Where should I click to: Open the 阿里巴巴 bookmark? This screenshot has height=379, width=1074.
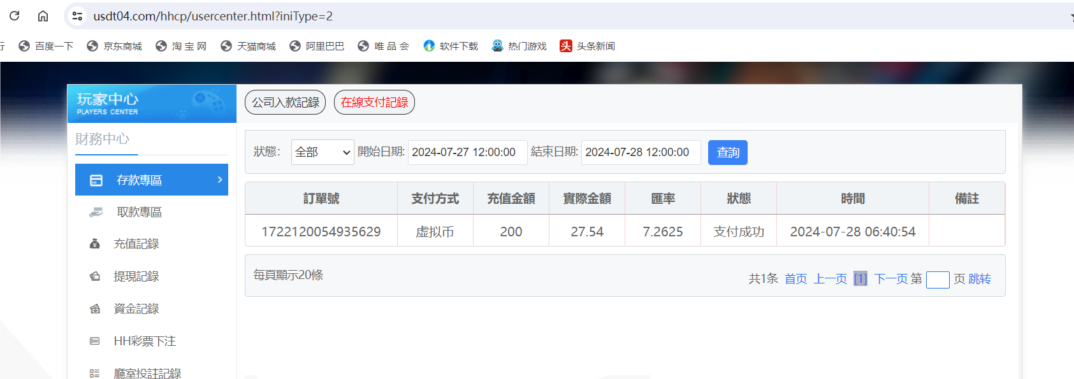pos(317,46)
